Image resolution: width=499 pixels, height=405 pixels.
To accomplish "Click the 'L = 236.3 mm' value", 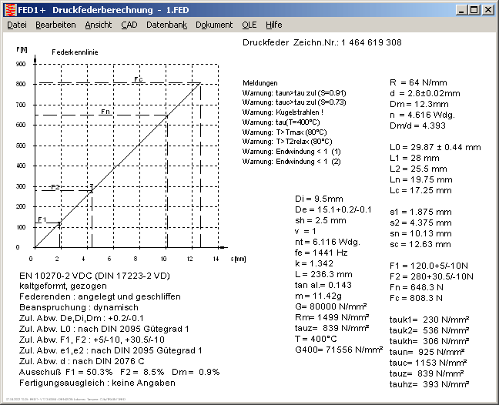I will coord(323,275).
